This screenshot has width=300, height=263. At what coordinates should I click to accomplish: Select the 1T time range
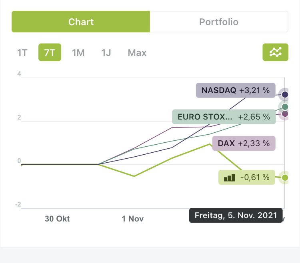tap(22, 53)
